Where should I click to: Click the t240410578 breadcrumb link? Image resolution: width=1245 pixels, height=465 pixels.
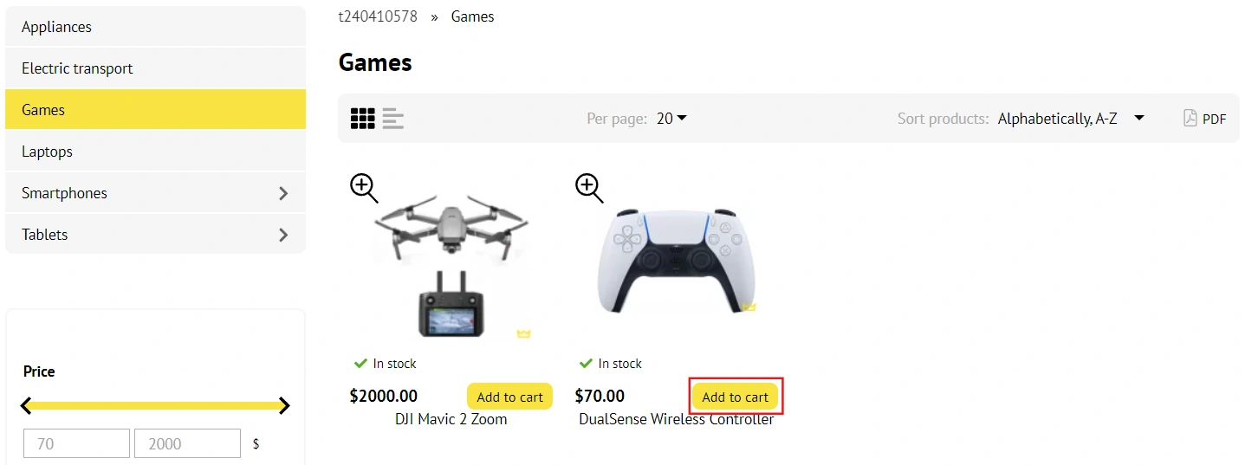pyautogui.click(x=378, y=16)
